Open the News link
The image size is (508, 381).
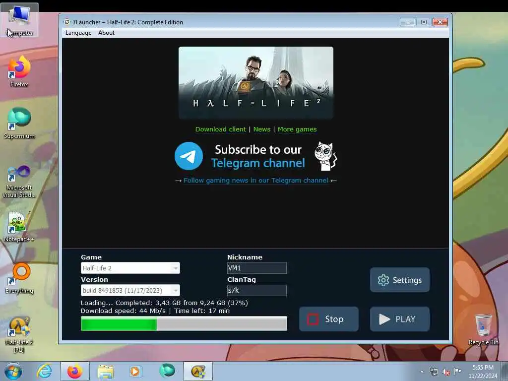point(262,129)
